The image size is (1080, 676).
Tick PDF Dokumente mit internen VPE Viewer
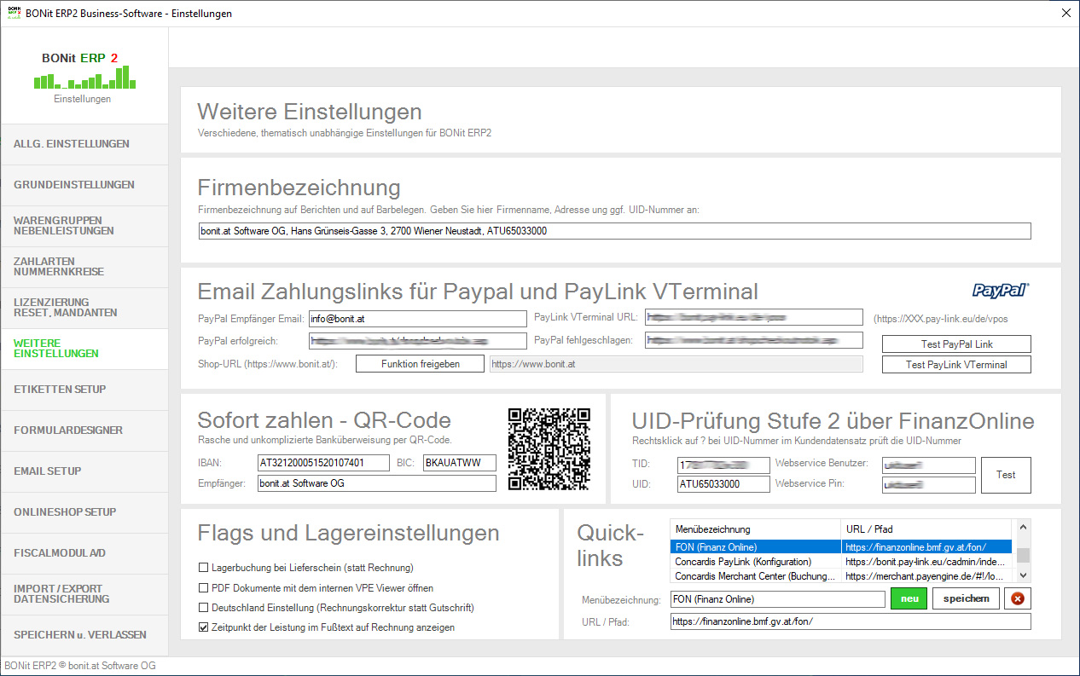pos(203,587)
